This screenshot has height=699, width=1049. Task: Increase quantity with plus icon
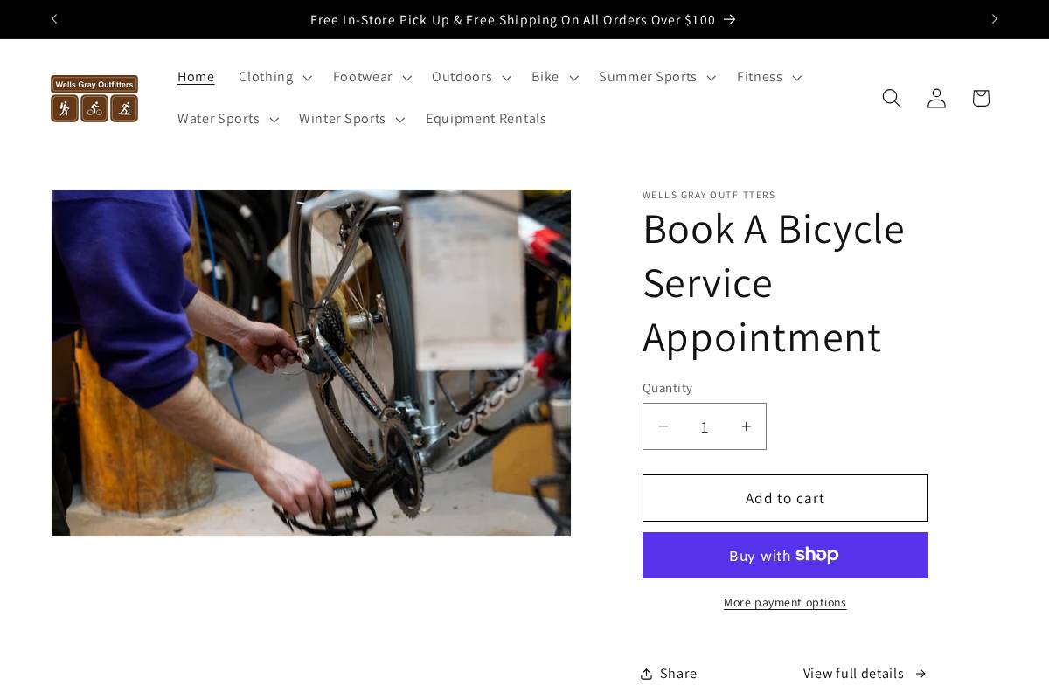[x=746, y=426]
